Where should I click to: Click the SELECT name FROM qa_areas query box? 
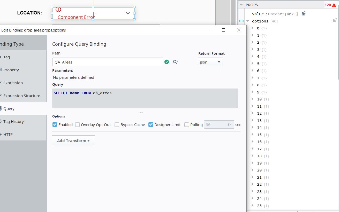pyautogui.click(x=145, y=98)
